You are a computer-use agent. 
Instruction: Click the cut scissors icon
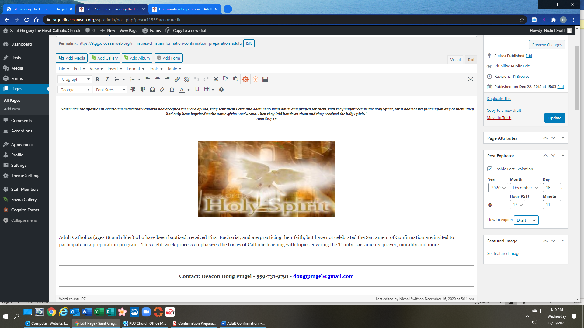216,79
